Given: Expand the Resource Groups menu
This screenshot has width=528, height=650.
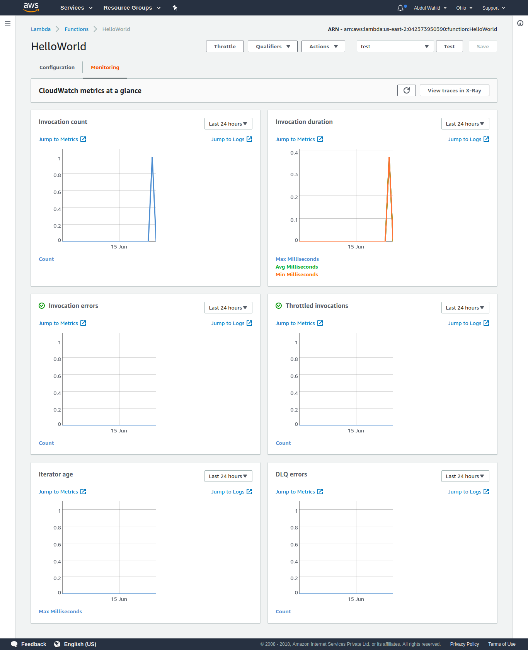Looking at the screenshot, I should click(x=132, y=8).
